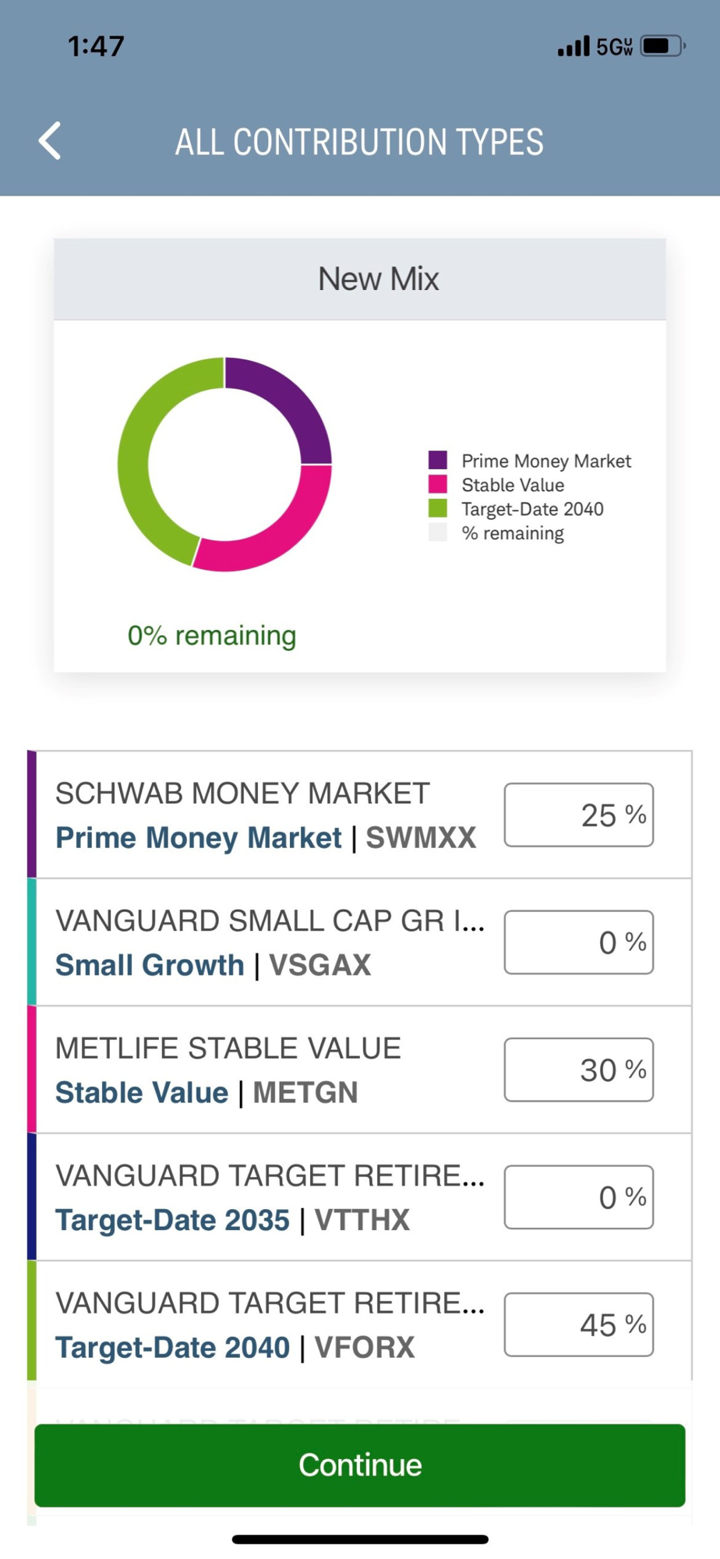Viewport: 720px width, 1559px height.
Task: Open the Target-Date 2035 fund link
Action: point(172,1220)
